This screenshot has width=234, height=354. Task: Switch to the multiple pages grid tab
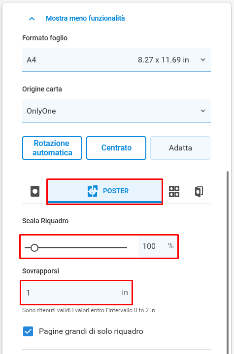click(174, 191)
